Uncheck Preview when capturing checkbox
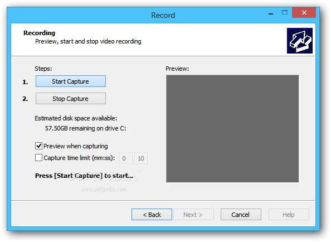 (x=38, y=146)
